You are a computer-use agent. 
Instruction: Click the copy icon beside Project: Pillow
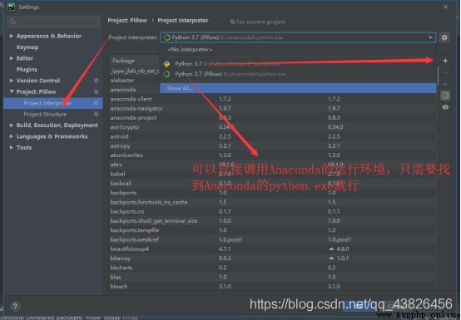coord(96,92)
